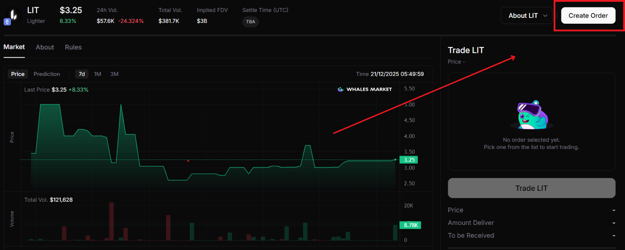The height and width of the screenshot is (250, 625).
Task: Switch chart to Prediction view
Action: tap(47, 74)
